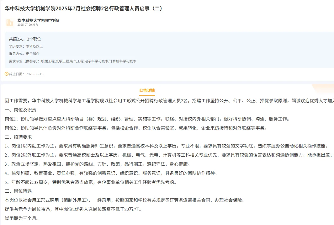Viewport: 334px width, 225px height.
Task: Open the 华中科技大学机械学院# publisher link
Action: point(38,20)
